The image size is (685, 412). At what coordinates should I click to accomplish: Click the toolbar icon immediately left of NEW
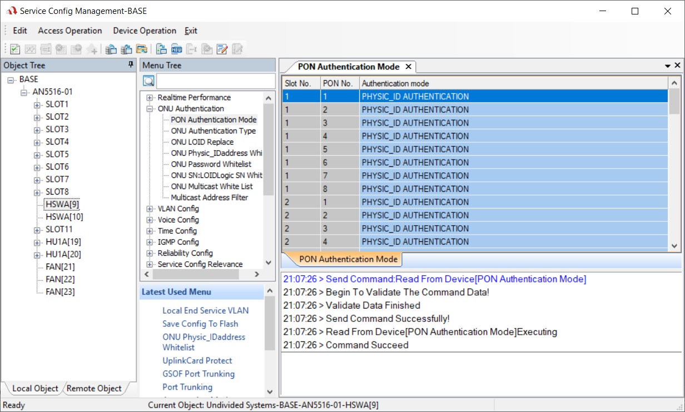pyautogui.click(x=162, y=49)
